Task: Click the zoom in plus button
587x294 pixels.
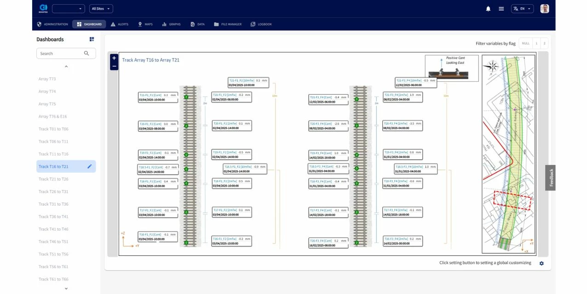Action: 114,58
